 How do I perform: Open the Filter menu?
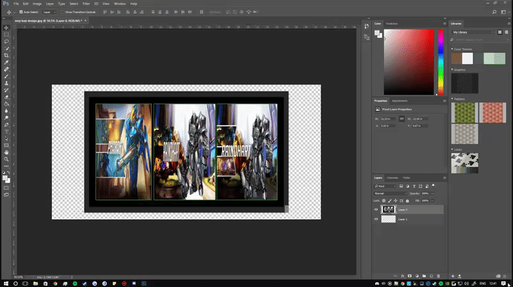[86, 4]
